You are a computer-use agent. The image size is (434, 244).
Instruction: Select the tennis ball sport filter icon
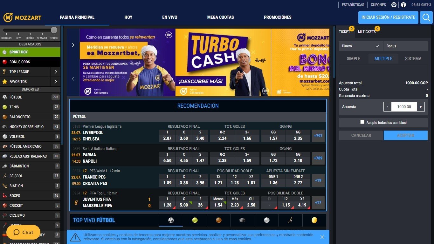click(x=195, y=220)
